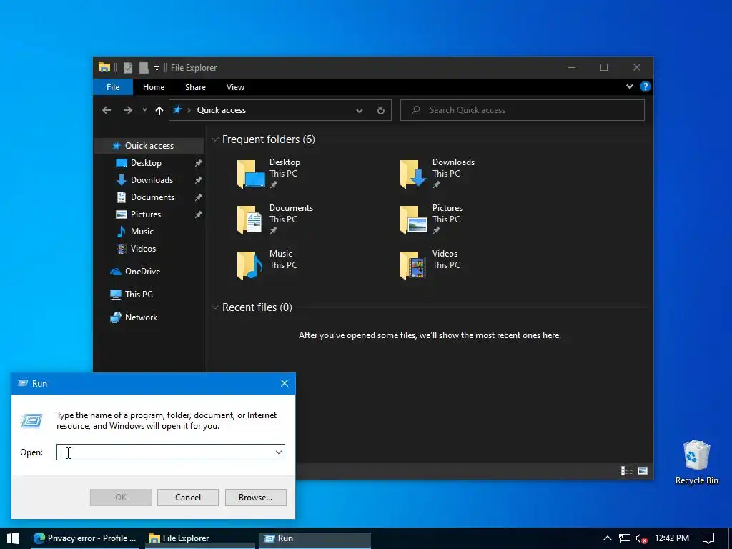The height and width of the screenshot is (549, 732).
Task: Select Quick access in navigation pane
Action: pos(149,146)
